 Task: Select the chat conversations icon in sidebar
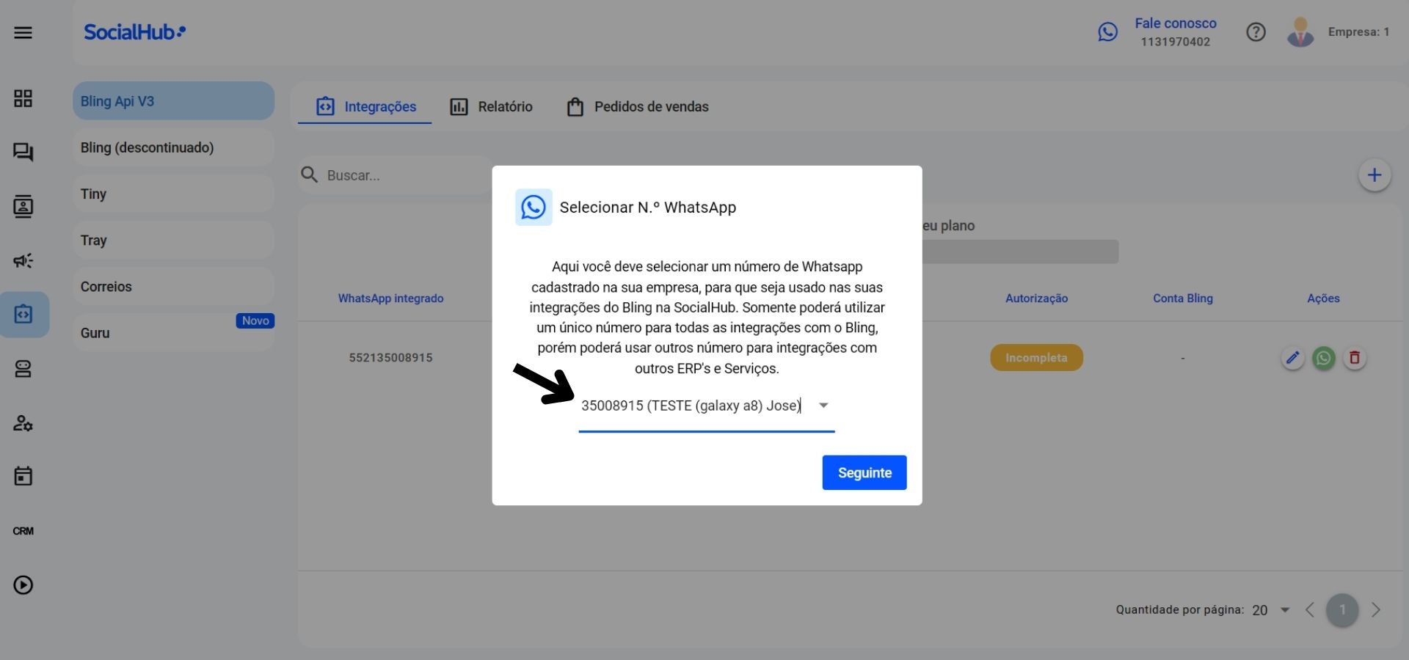coord(24,153)
